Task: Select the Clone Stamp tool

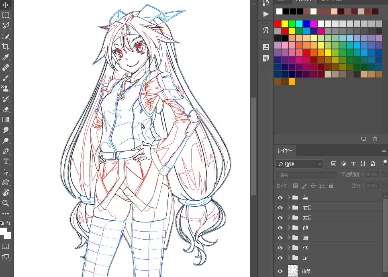Action: point(6,89)
